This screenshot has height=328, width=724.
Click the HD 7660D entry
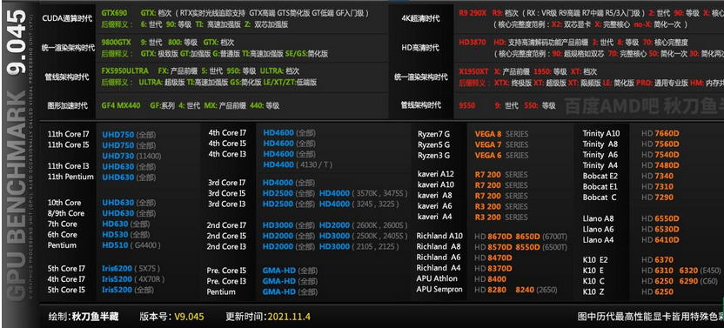(660, 133)
